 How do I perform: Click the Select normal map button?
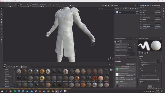(125, 66)
